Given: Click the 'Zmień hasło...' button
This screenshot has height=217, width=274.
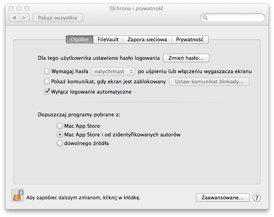Looking at the screenshot, I should tap(186, 58).
